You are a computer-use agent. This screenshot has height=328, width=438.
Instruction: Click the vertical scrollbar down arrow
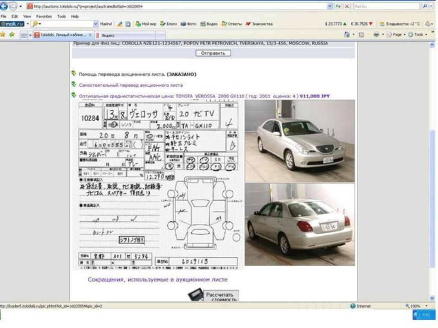[432, 299]
